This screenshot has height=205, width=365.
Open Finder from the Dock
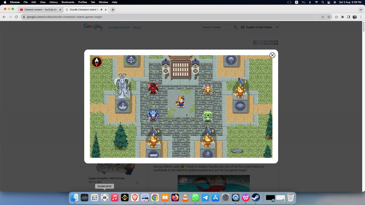[x=74, y=198]
